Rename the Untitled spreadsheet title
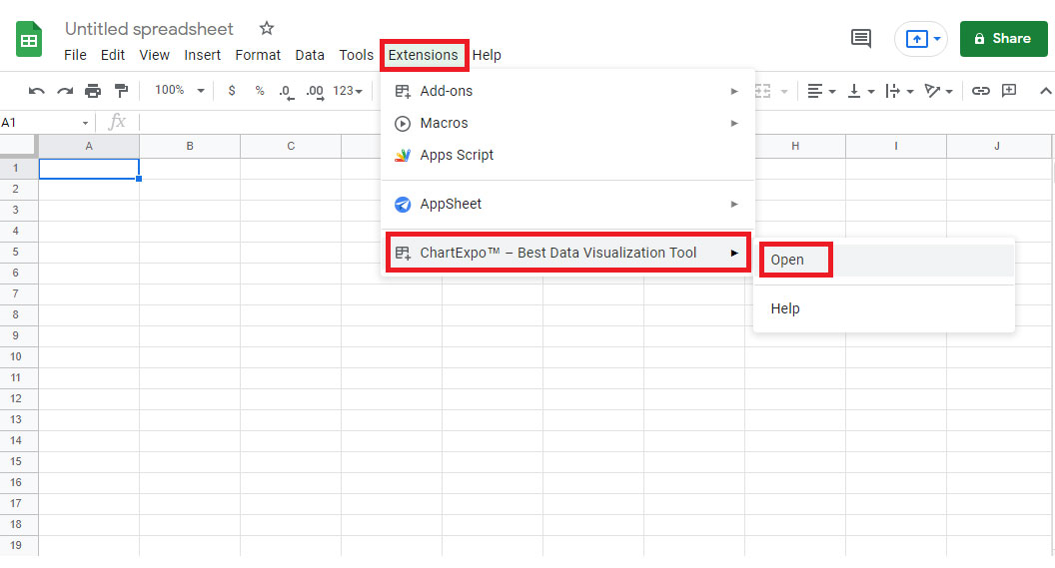This screenshot has width=1055, height=568. point(149,29)
